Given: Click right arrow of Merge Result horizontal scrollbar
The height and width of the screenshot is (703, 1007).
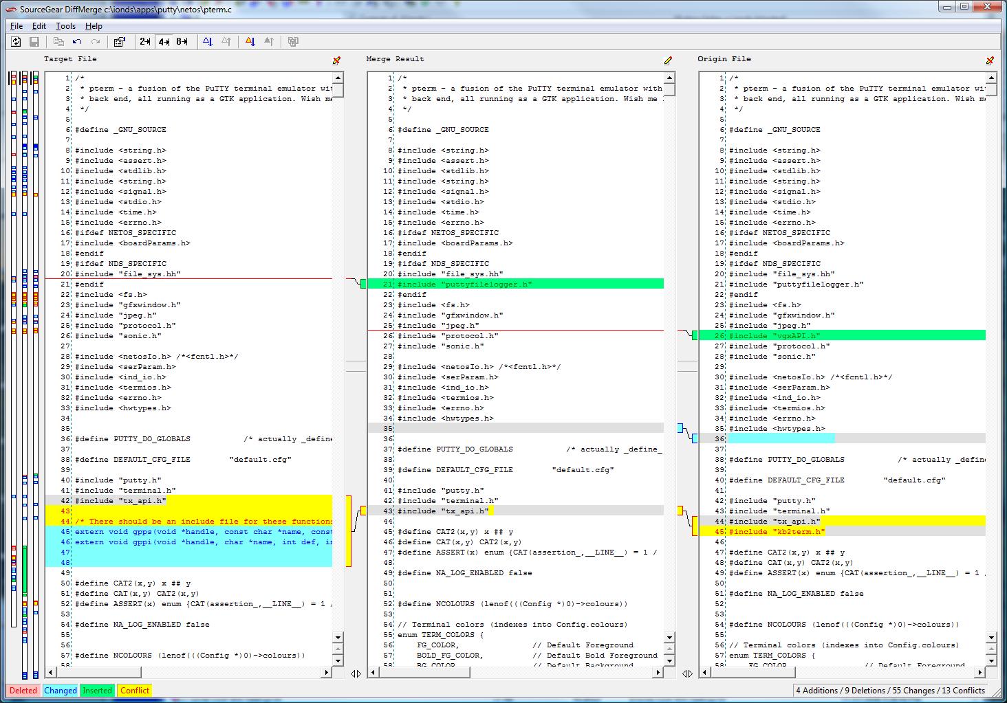Looking at the screenshot, I should (x=658, y=673).
